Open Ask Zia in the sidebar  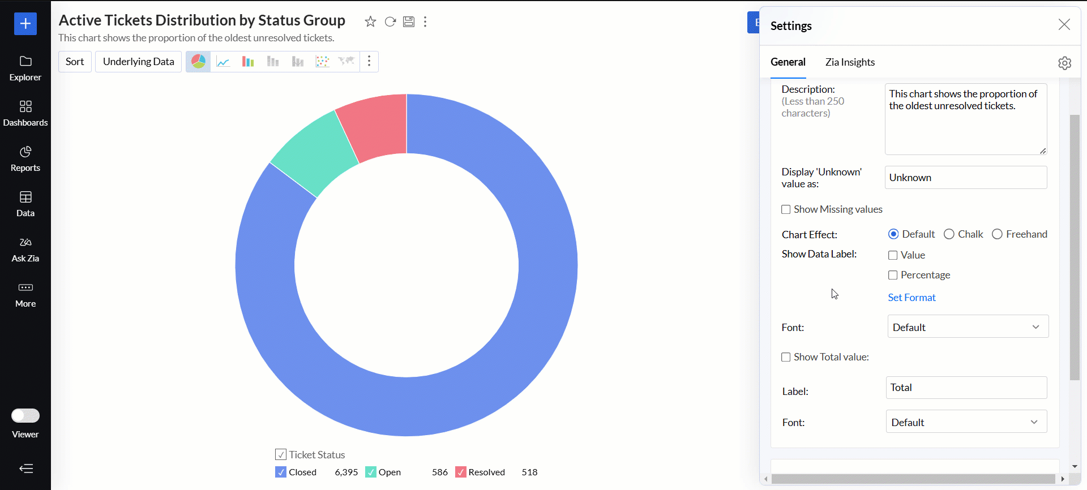point(25,249)
